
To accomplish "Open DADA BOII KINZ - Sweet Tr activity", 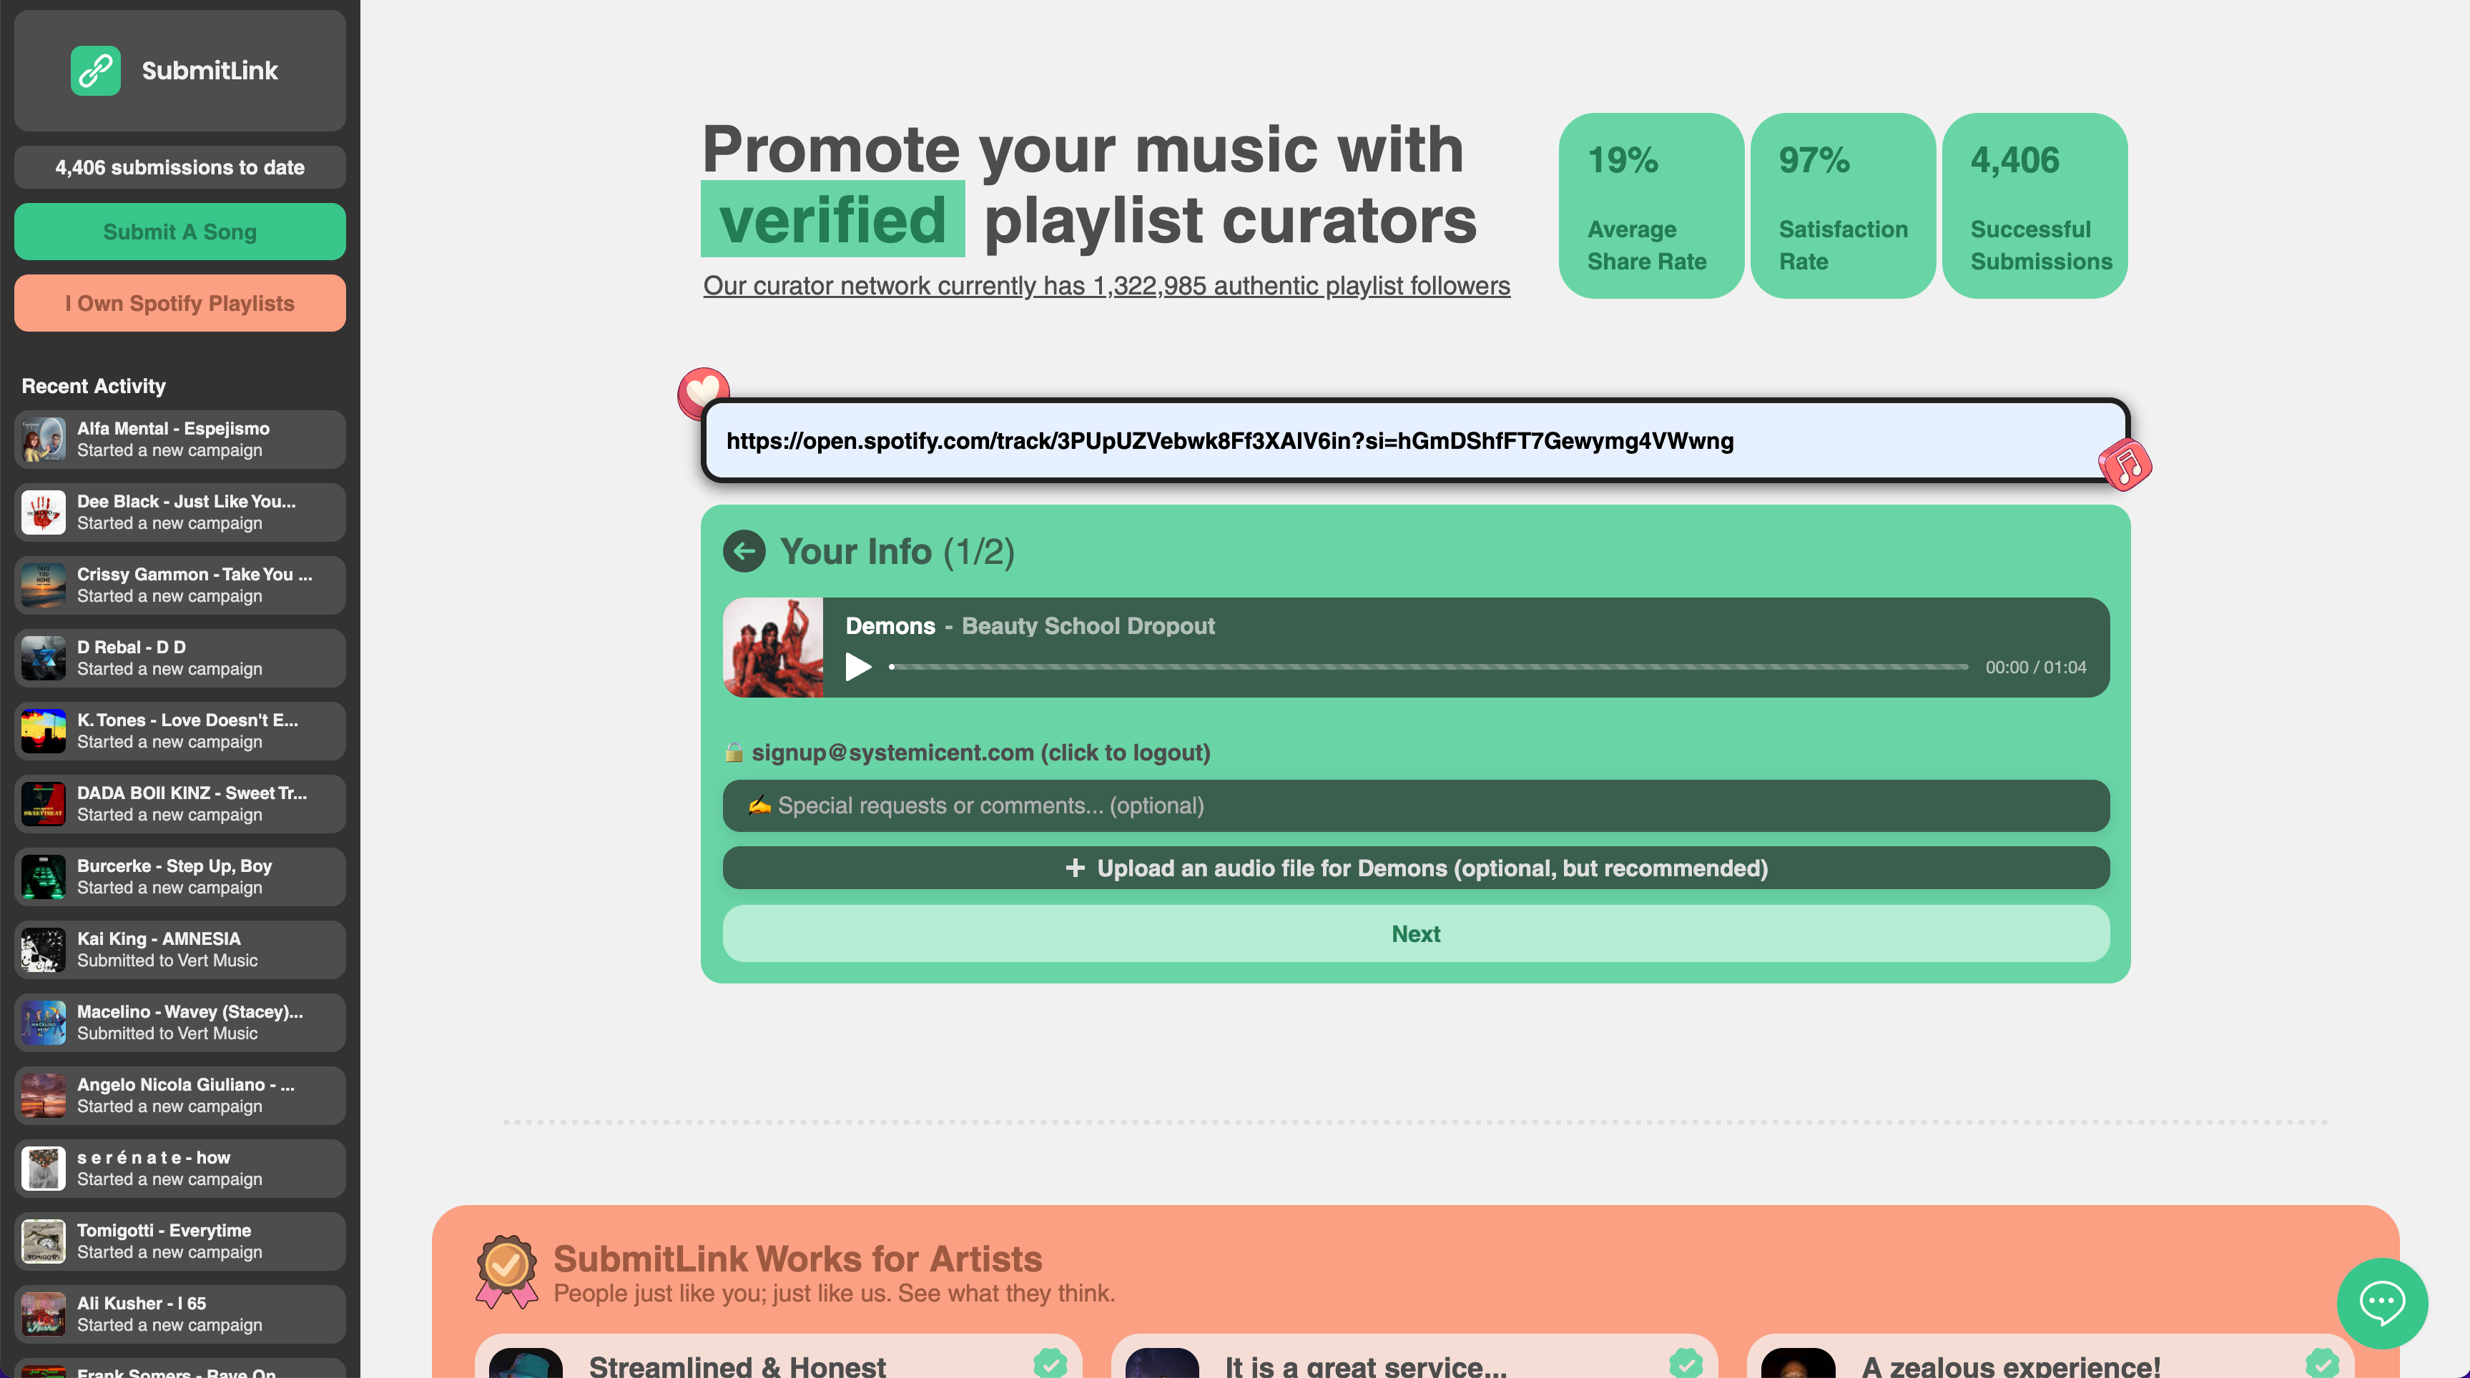I will point(180,804).
